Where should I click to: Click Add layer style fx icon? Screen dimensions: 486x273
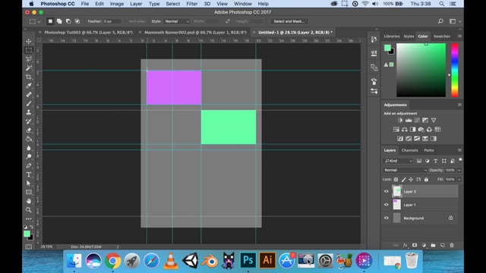coord(405,245)
